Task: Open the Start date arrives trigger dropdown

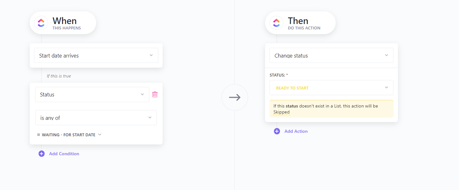Action: pyautogui.click(x=96, y=55)
